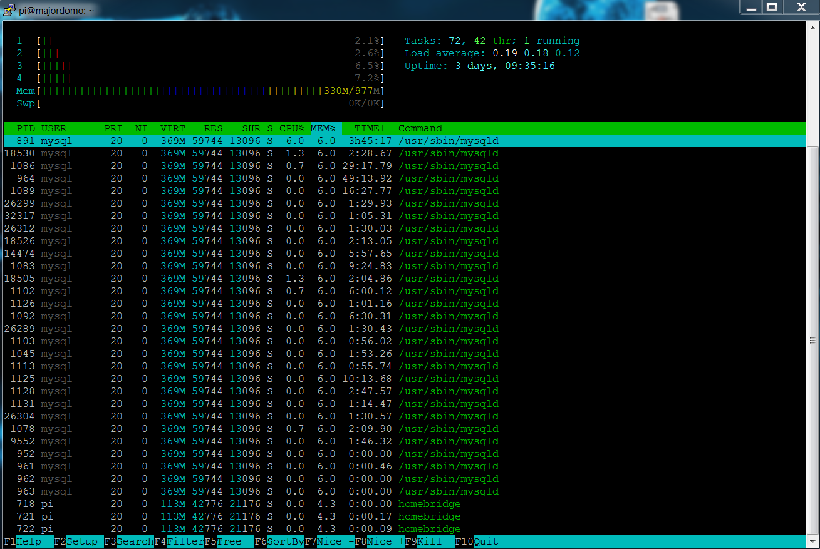This screenshot has width=820, height=549.
Task: Click the time value '10:13.68'
Action: pyautogui.click(x=367, y=379)
